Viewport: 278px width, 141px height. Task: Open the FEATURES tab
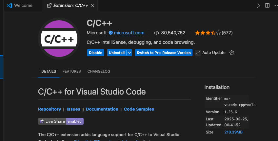click(x=71, y=71)
